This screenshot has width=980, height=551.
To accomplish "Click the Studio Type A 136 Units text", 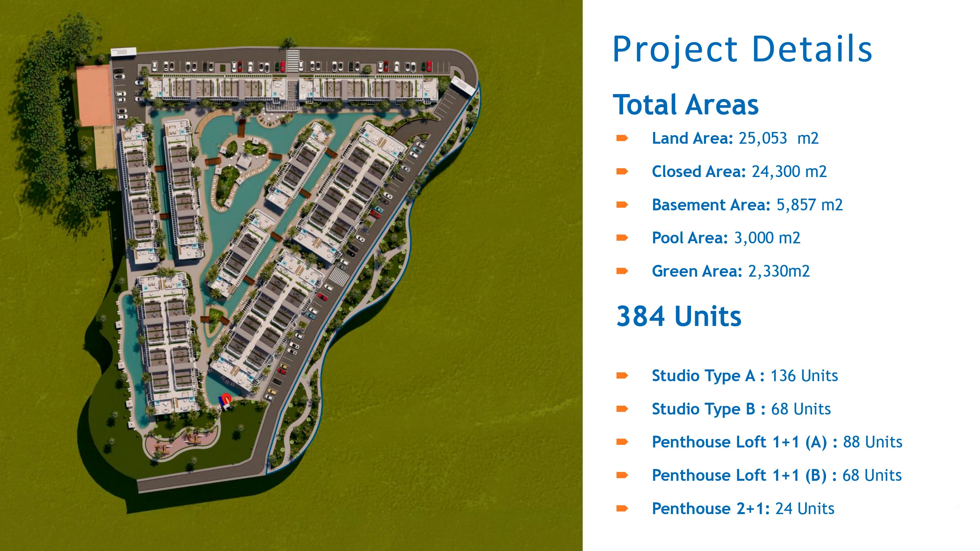I will click(x=744, y=376).
